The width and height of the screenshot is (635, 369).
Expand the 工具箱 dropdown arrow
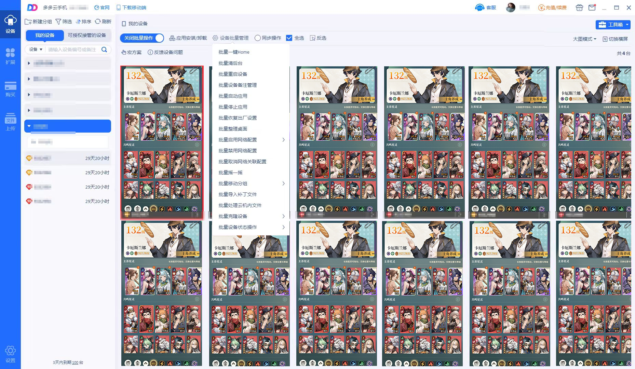pyautogui.click(x=627, y=25)
